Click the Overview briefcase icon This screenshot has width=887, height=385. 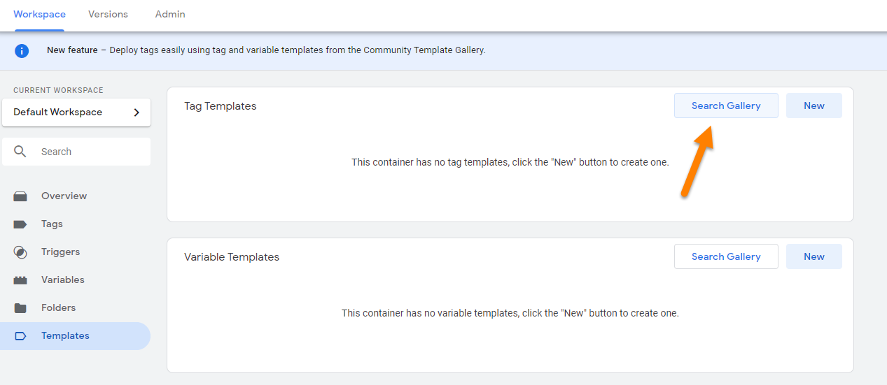(x=20, y=196)
